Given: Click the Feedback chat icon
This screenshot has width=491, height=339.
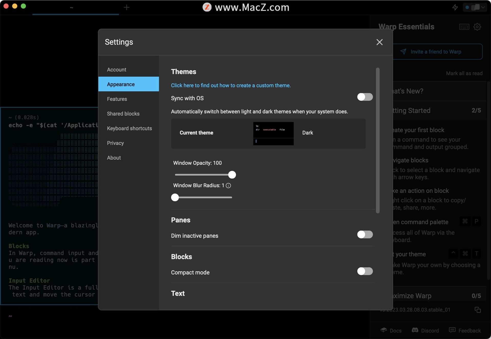Looking at the screenshot, I should (x=452, y=330).
